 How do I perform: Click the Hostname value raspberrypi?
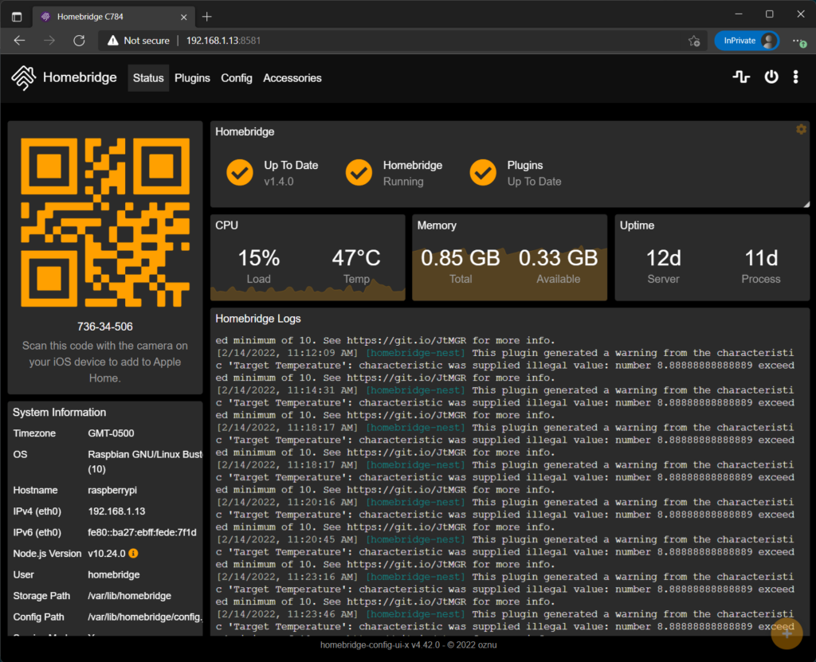112,490
